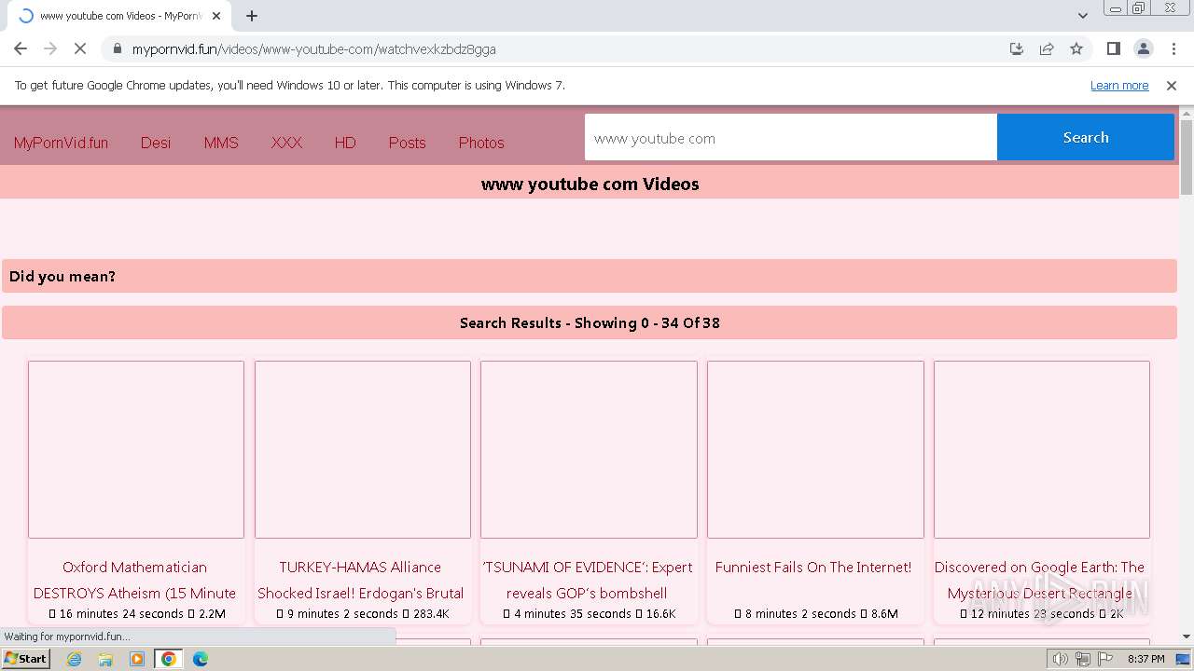
Task: Open the HD menu item
Action: coord(345,143)
